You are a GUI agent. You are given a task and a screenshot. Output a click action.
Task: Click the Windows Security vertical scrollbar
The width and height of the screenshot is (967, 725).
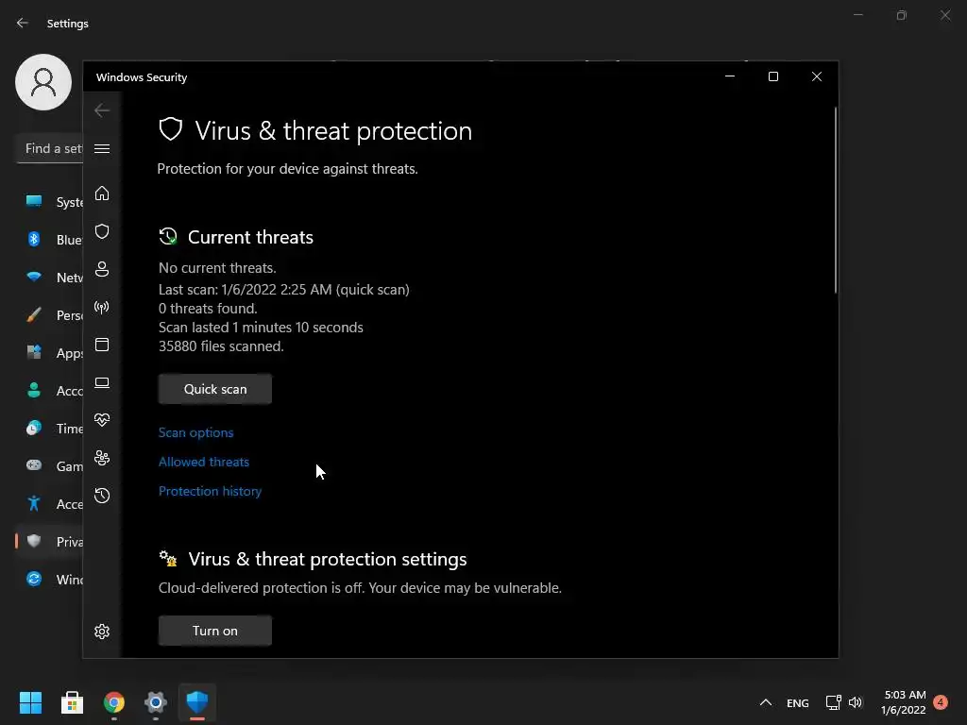coord(836,200)
